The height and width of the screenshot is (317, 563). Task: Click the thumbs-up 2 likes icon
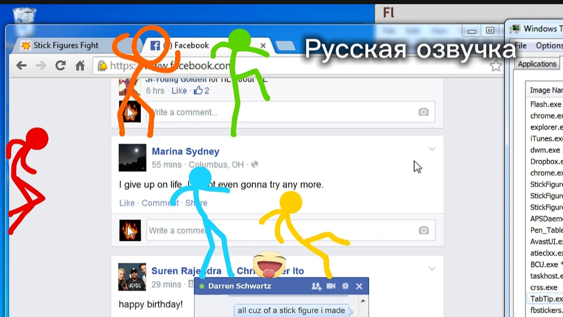point(198,91)
